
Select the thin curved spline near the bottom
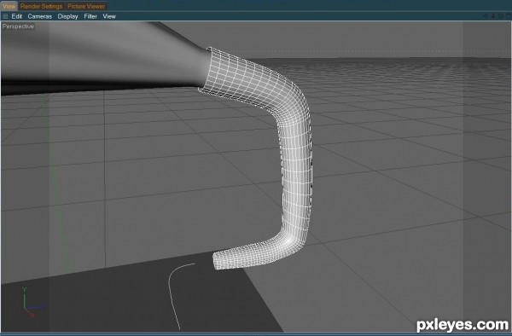(x=178, y=295)
